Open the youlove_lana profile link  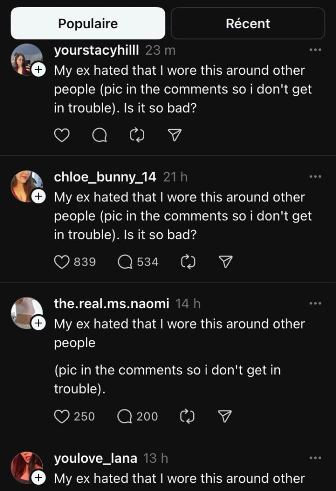click(x=96, y=458)
